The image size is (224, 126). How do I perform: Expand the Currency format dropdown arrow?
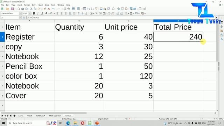click(x=94, y=13)
